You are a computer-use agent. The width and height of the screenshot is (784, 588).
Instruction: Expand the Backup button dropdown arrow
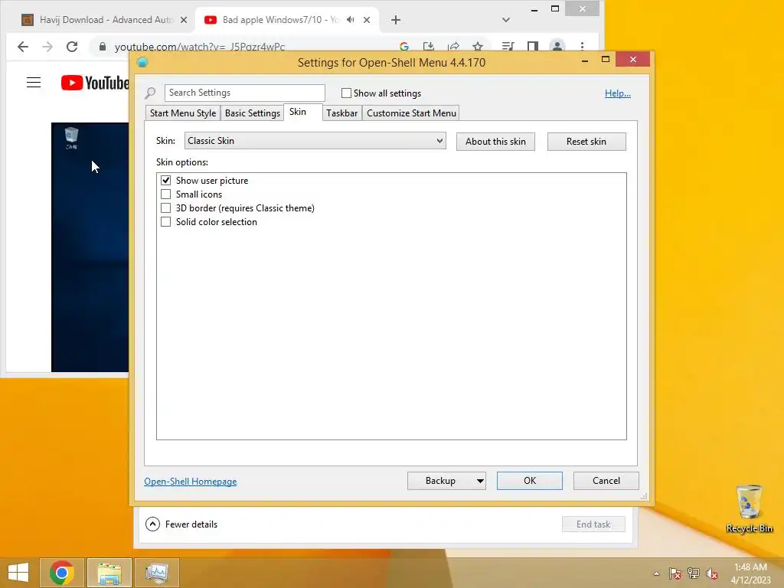480,481
